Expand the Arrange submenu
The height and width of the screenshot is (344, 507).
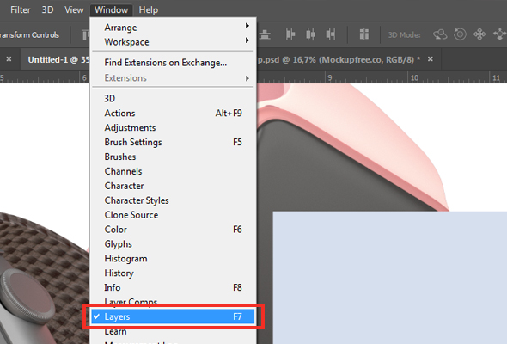(x=173, y=28)
